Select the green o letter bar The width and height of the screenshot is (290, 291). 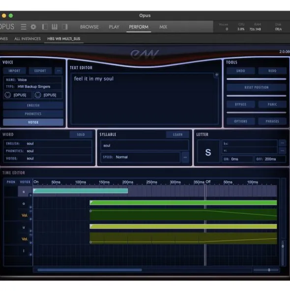pyautogui.click(x=183, y=203)
